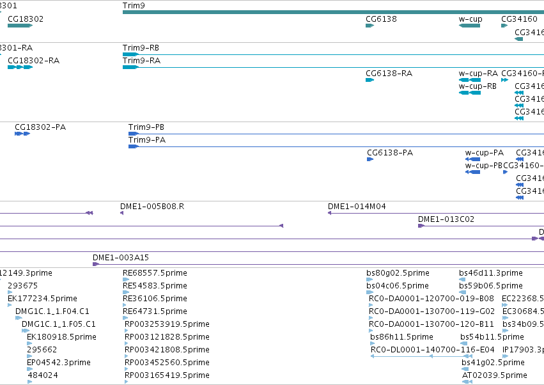Select the CG18302 gene arrow glyph
Viewport: 544px width, 385px height.
coord(20,26)
